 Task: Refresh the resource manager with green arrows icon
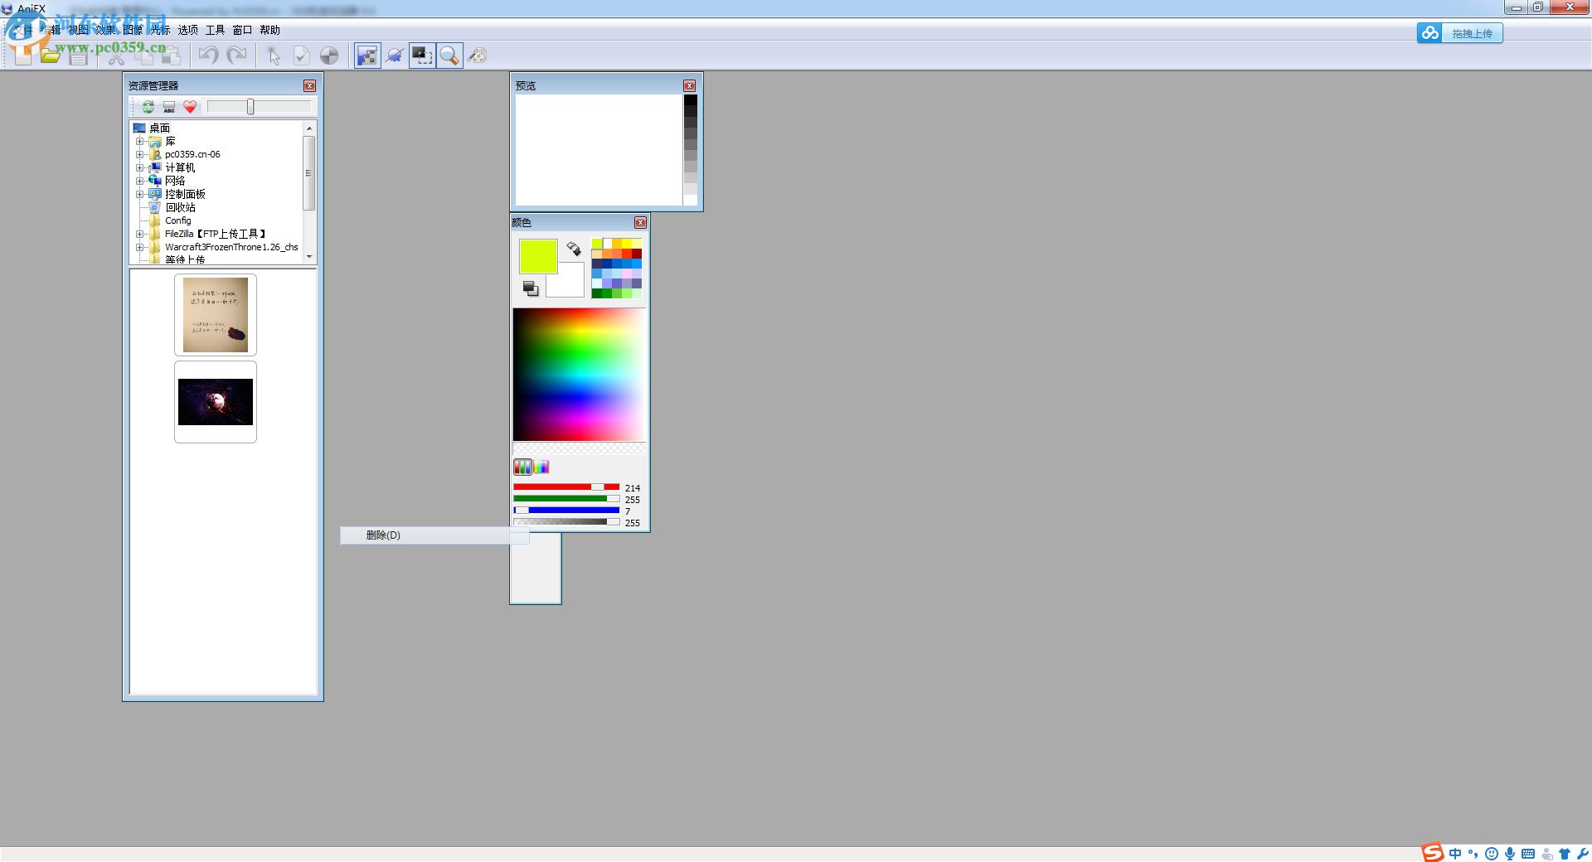(148, 107)
